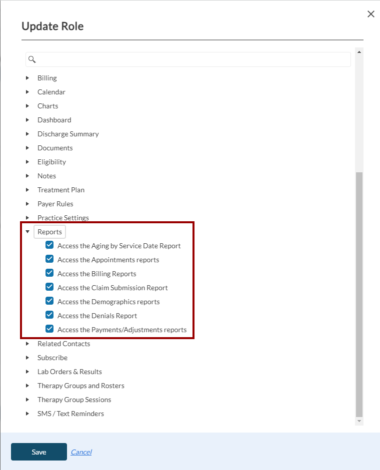Close the Update Role dialog
Viewport: 380px width, 470px height.
[x=370, y=14]
